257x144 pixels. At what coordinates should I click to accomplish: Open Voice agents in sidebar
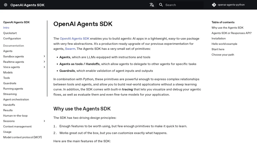12,67
